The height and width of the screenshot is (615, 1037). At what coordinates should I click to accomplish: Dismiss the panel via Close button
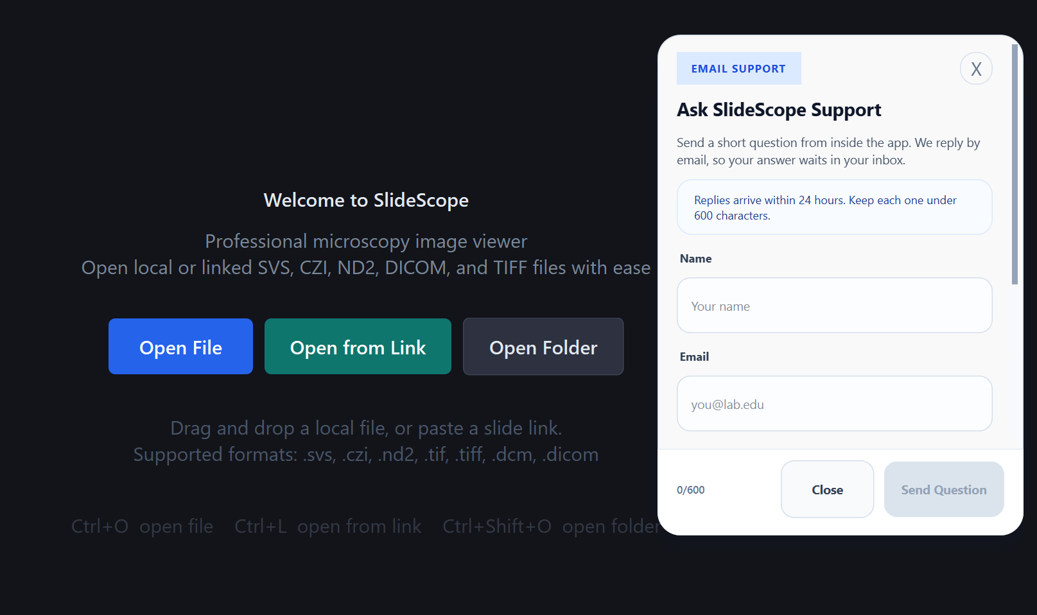point(827,489)
